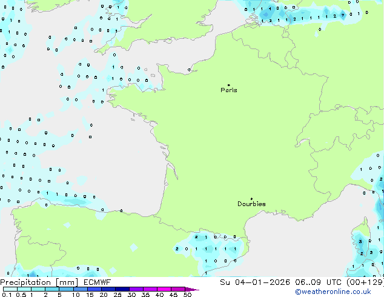The height and width of the screenshot is (297, 384).
Task: Click the '(00+129)' forecast offset text
Action: tap(365, 282)
